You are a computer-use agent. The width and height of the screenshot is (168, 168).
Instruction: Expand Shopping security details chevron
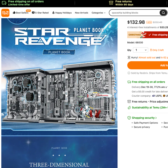click(156, 118)
